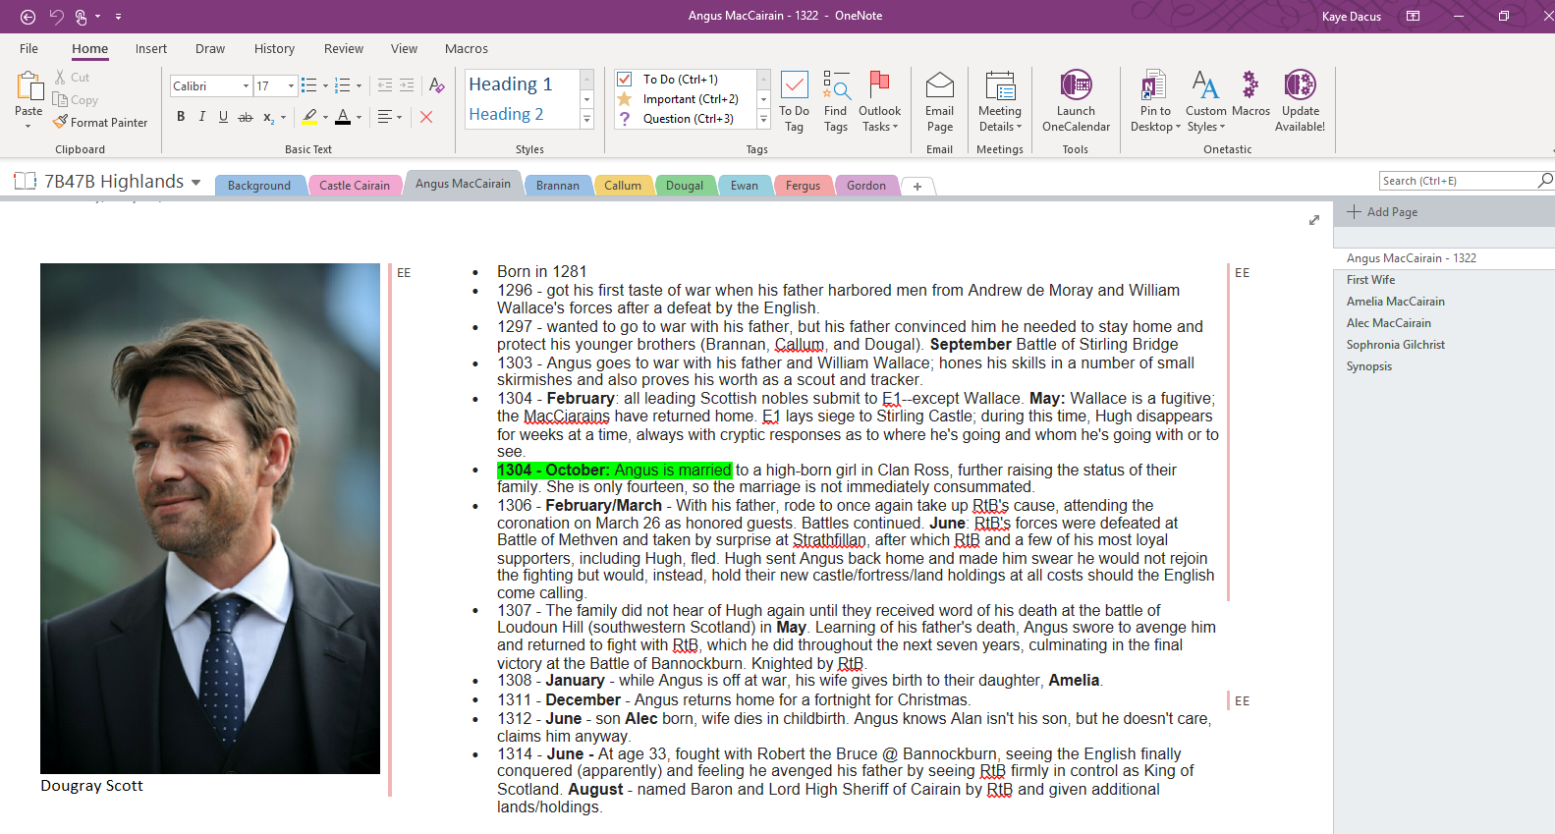Image resolution: width=1555 pixels, height=834 pixels.
Task: Click the Update Available Onetastic icon
Action: [1300, 86]
